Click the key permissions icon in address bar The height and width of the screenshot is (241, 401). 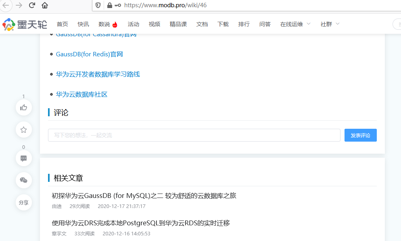118,5
